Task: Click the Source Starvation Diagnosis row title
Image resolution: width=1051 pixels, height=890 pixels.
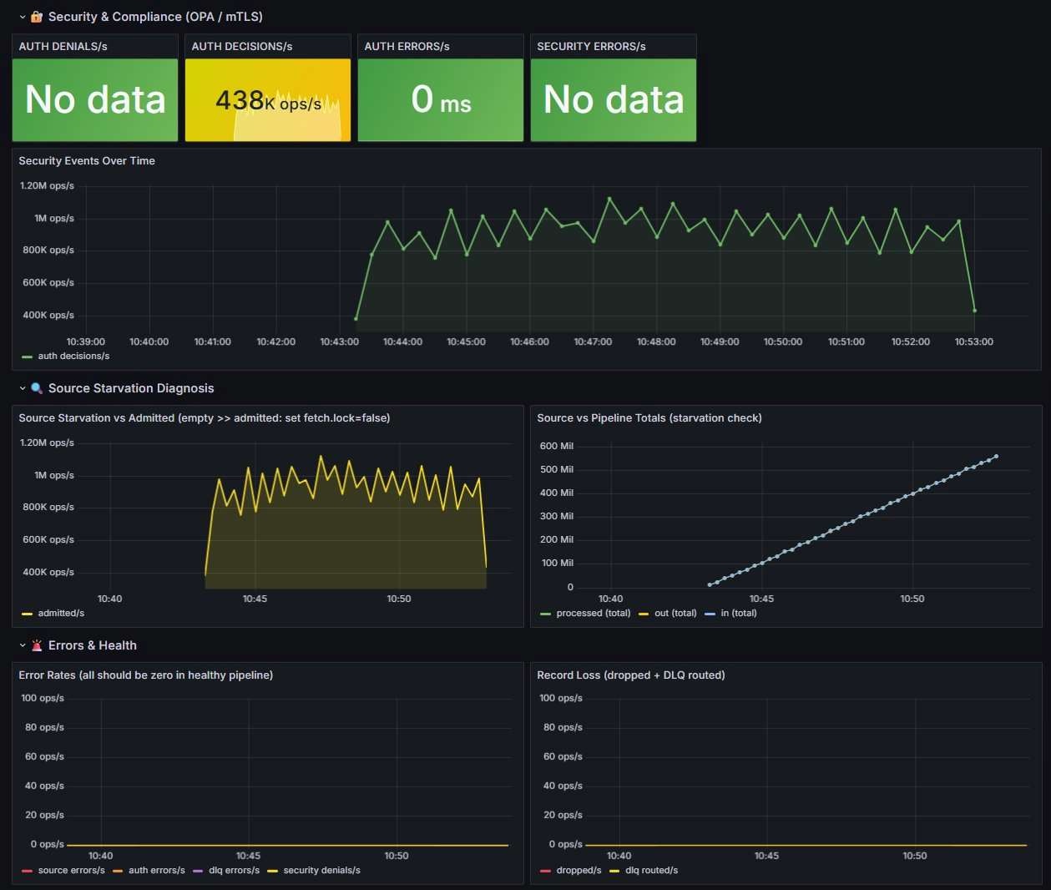Action: pyautogui.click(x=131, y=388)
